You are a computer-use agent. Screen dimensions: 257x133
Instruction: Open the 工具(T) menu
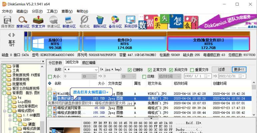pos(52,11)
